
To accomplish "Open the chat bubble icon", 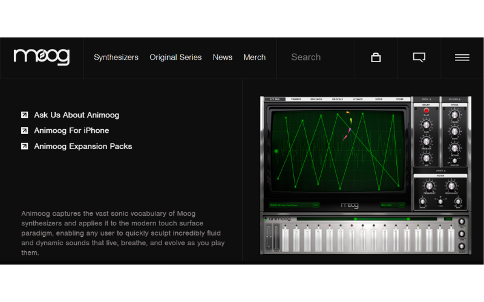I will (x=419, y=57).
